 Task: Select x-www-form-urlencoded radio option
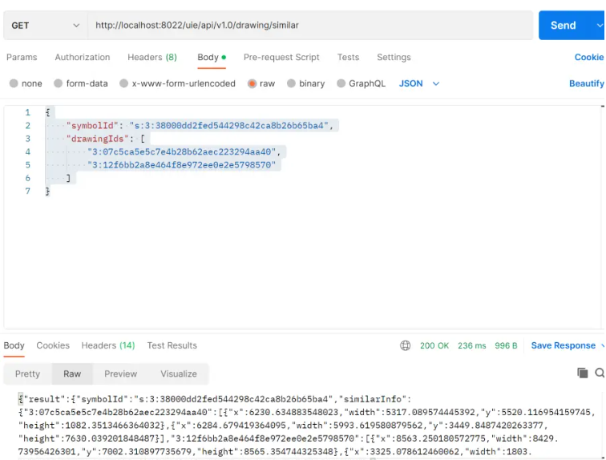tap(123, 83)
